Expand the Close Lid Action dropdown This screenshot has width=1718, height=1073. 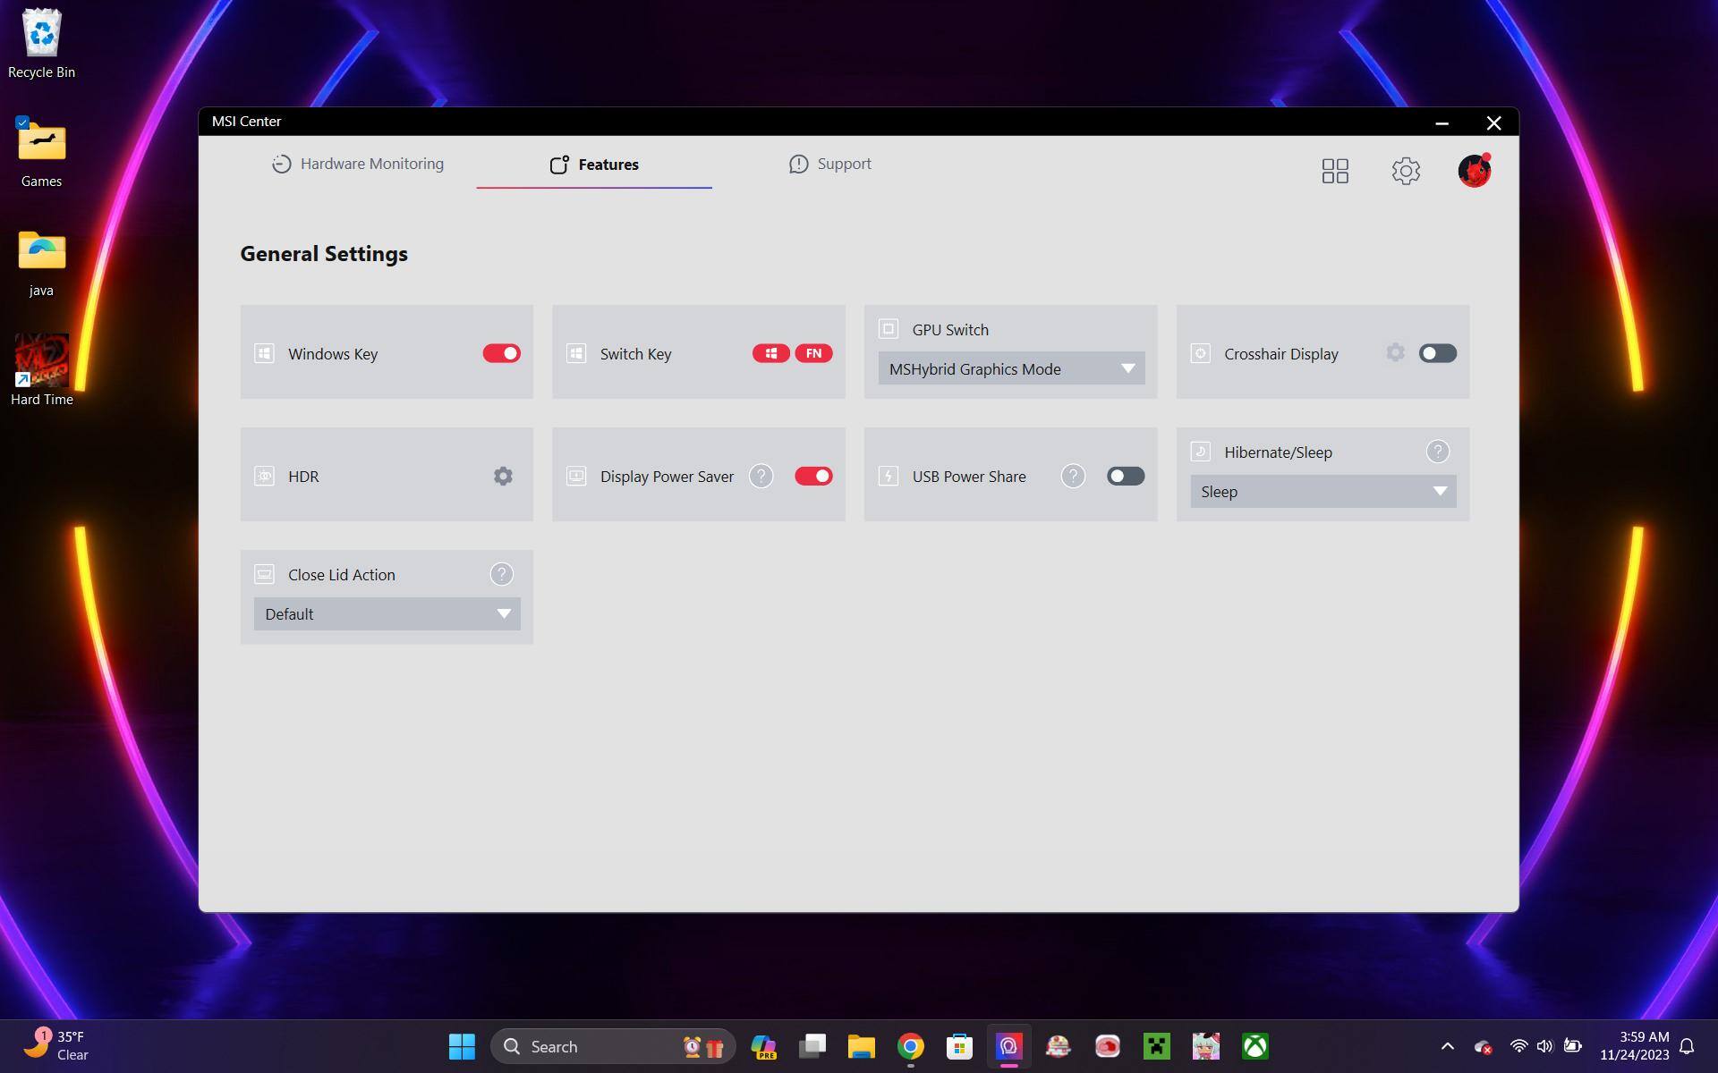pyautogui.click(x=387, y=614)
